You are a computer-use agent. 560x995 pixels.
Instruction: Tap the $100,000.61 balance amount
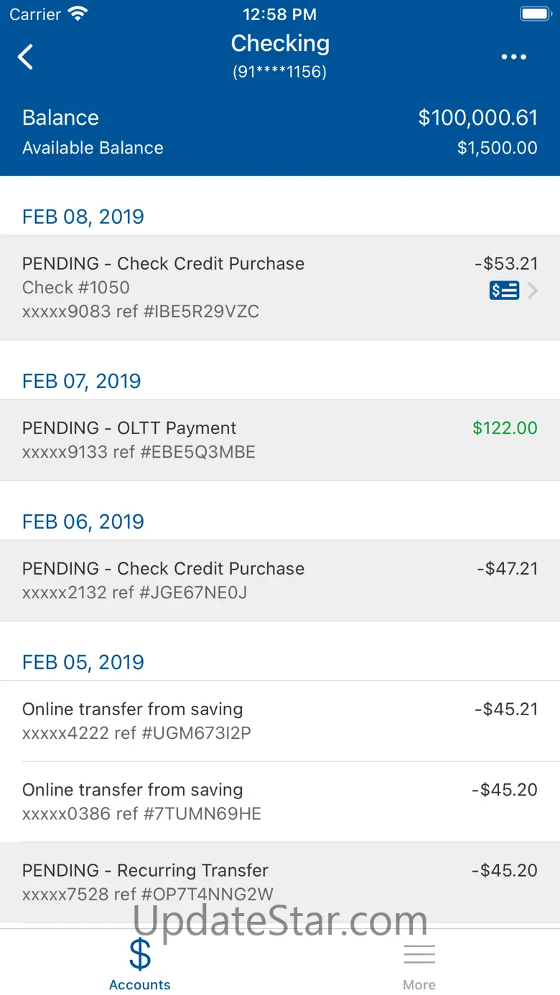(477, 118)
